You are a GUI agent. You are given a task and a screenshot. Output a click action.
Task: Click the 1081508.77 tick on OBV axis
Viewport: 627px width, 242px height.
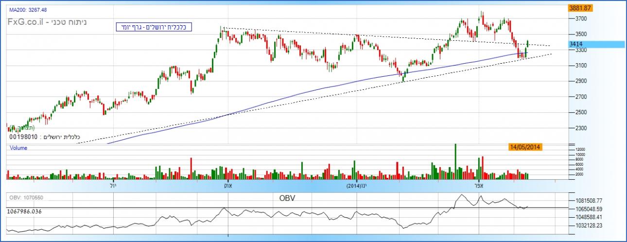click(x=585, y=200)
